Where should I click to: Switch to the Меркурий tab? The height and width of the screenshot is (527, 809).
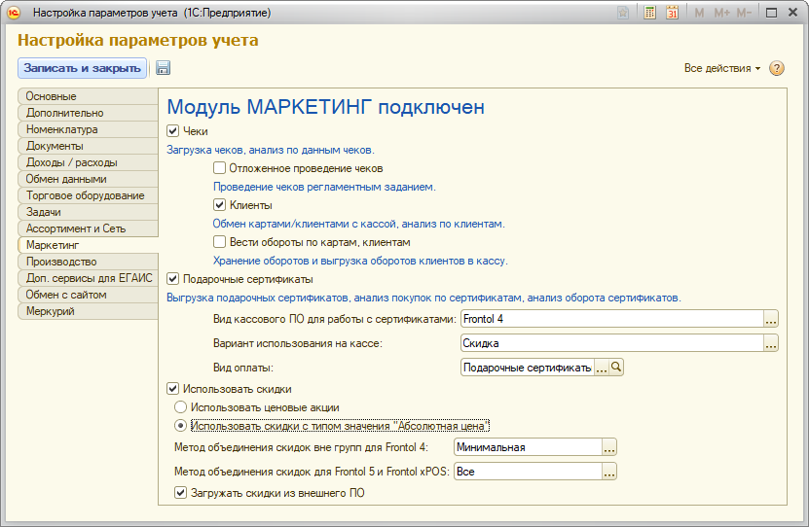(x=88, y=310)
